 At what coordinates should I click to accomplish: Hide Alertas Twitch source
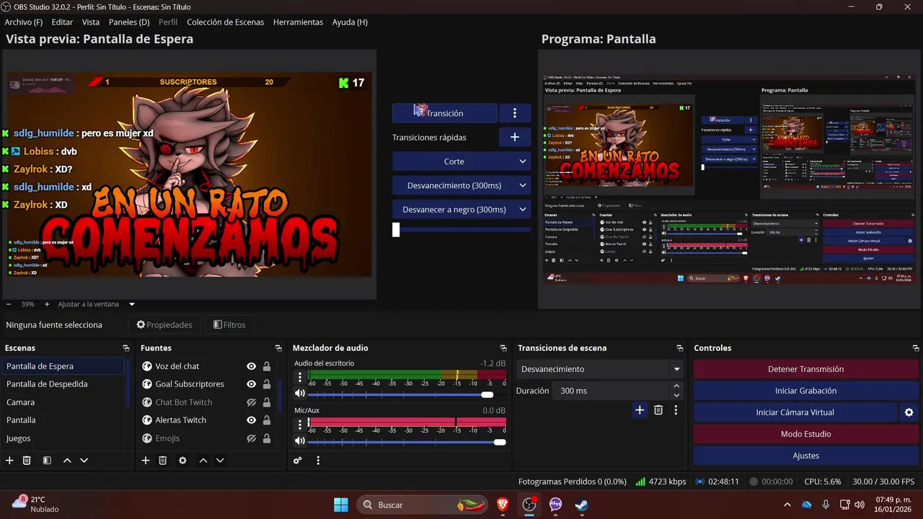click(x=252, y=420)
